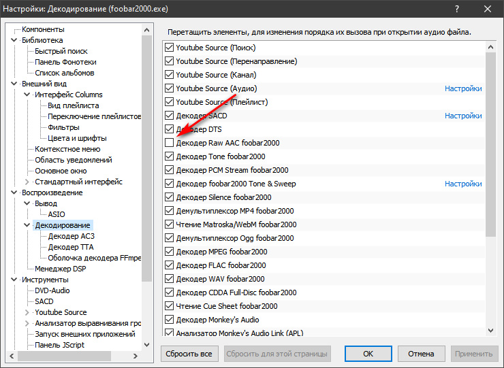The image size is (504, 368).
Task: Click tree horizontal scroll right arrow
Action: (136, 356)
